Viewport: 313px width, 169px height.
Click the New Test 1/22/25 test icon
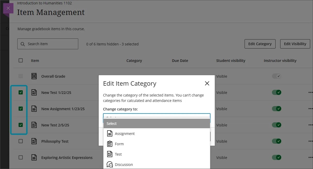[x=34, y=92]
